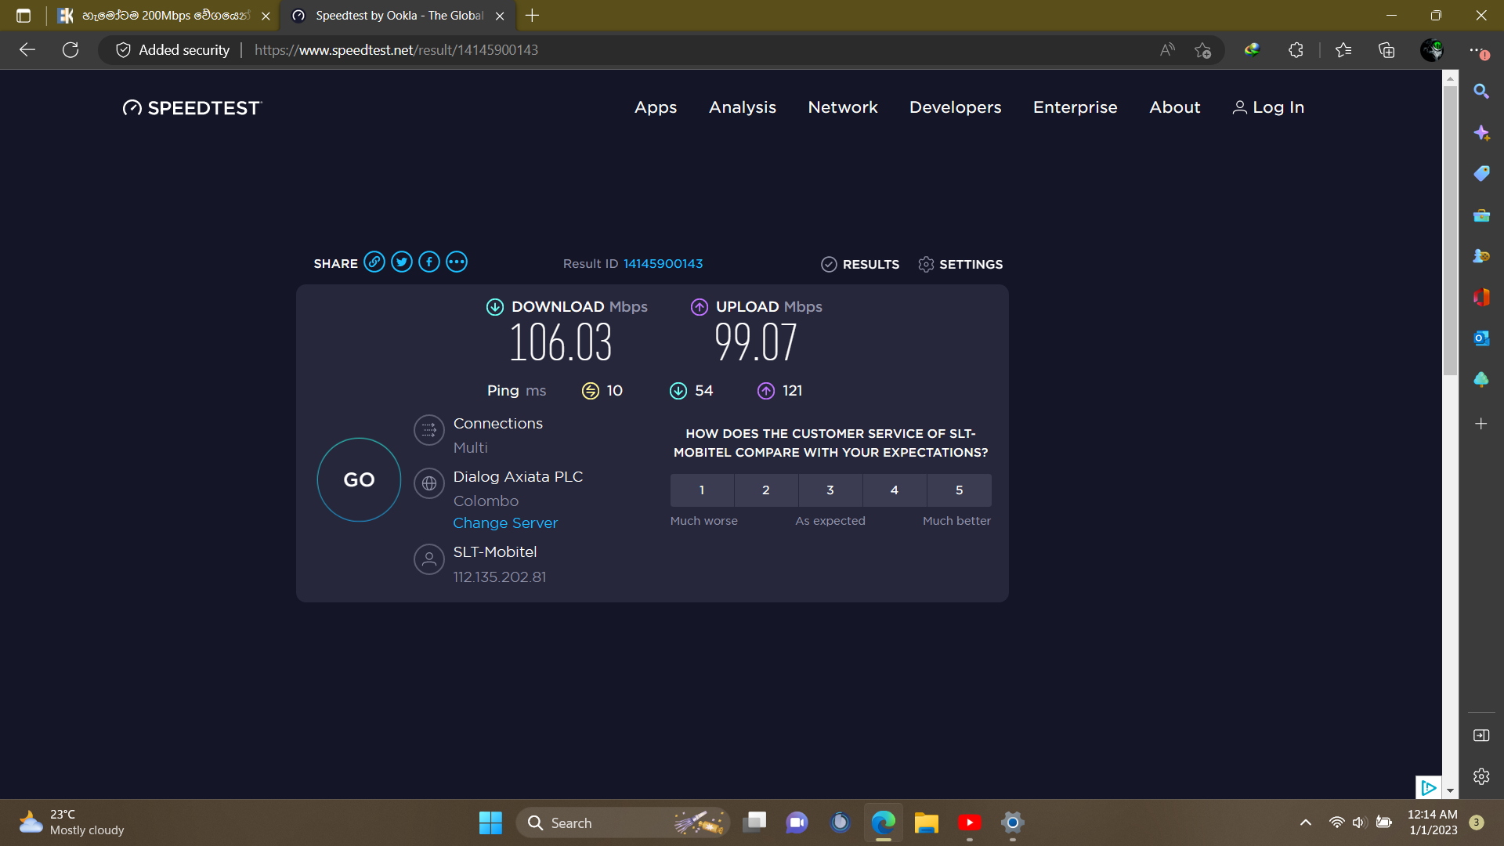The image size is (1504, 846).
Task: Open the tab actions menu
Action: click(23, 16)
